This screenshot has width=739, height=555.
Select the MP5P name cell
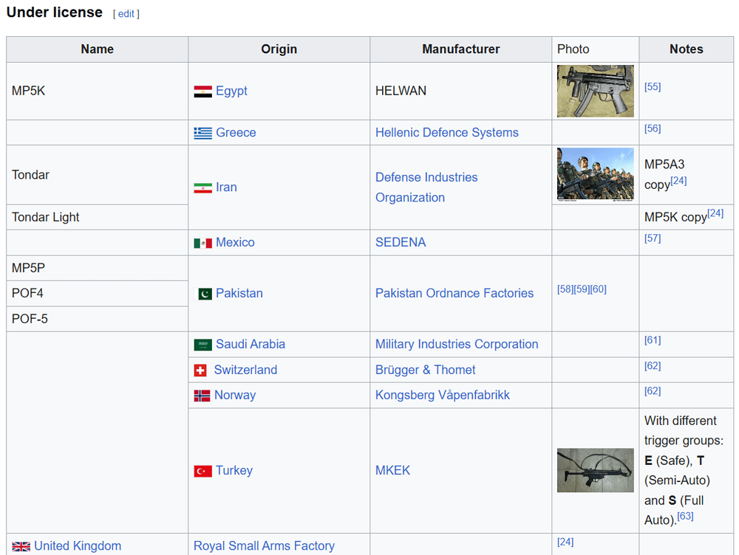pos(97,268)
